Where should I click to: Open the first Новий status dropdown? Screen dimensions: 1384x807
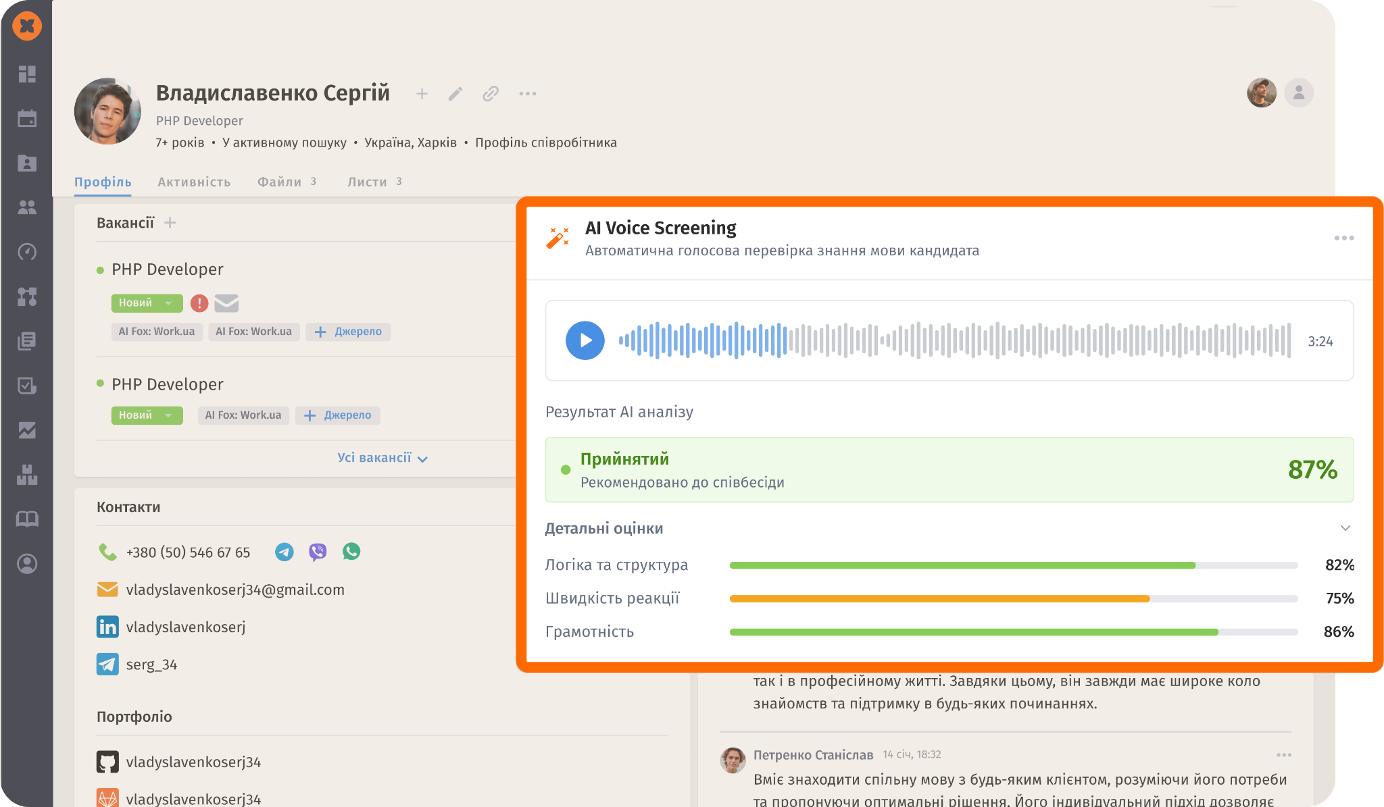pyautogui.click(x=147, y=303)
